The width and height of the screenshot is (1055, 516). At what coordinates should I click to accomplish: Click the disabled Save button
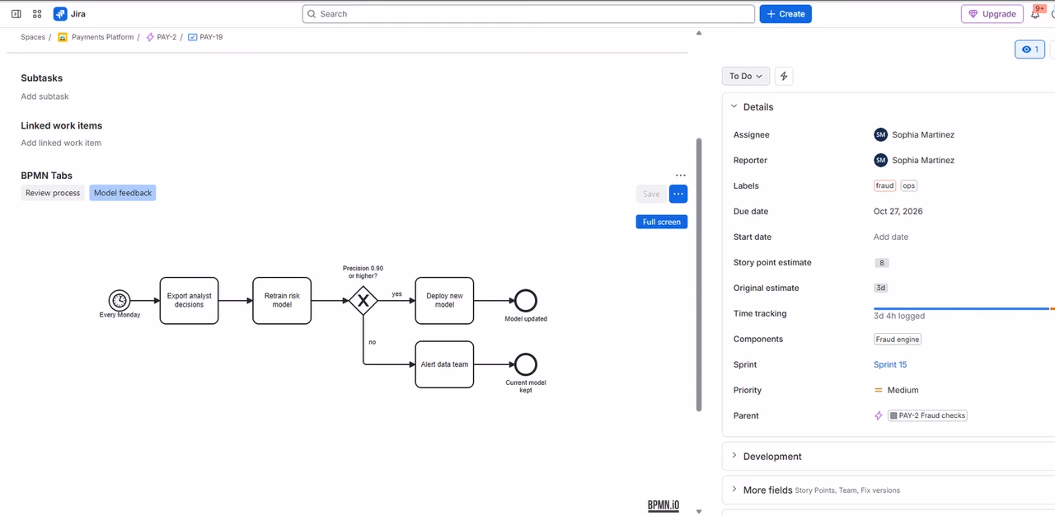tap(651, 194)
